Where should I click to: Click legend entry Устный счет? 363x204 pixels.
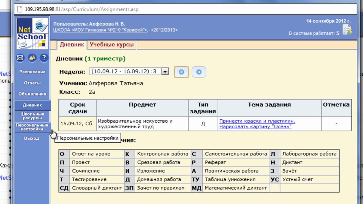(x=297, y=179)
